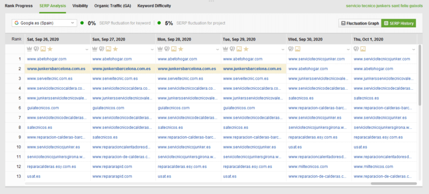429x194 pixels.
Task: Click www.miltecnicos.com under Thu, Oct 1
Action: pyautogui.click(x=373, y=166)
